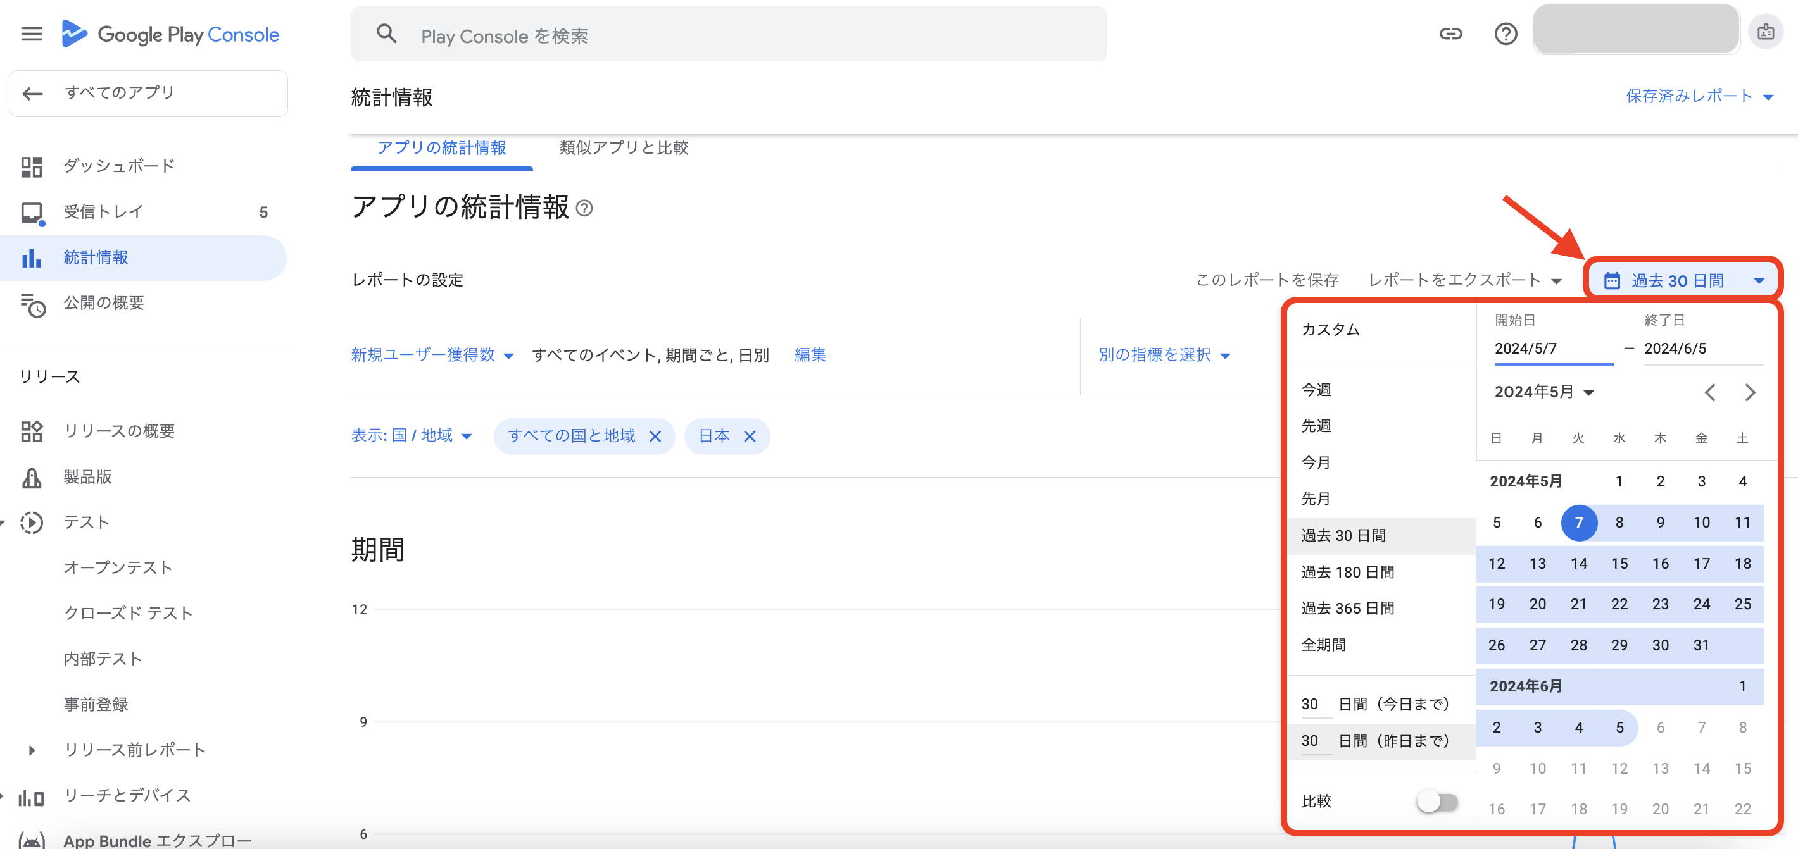Click the Google Play Console logo
The height and width of the screenshot is (849, 1798).
click(x=170, y=34)
